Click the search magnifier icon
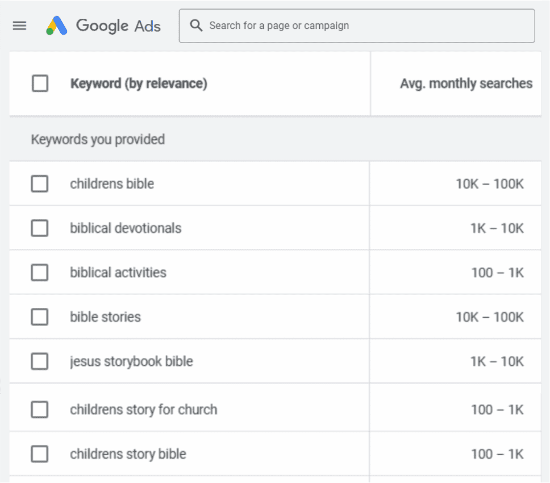Screen dimensions: 550x483 tap(196, 26)
